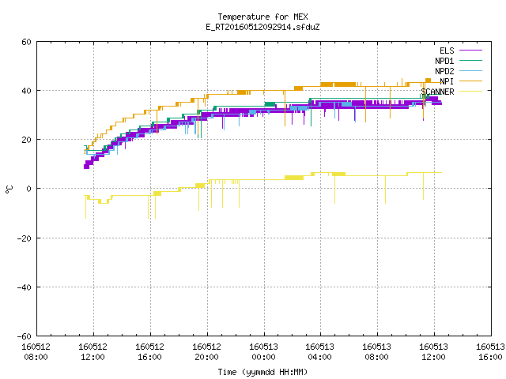506x379 pixels.
Task: Click the NPD1 legend label
Action: coord(444,61)
